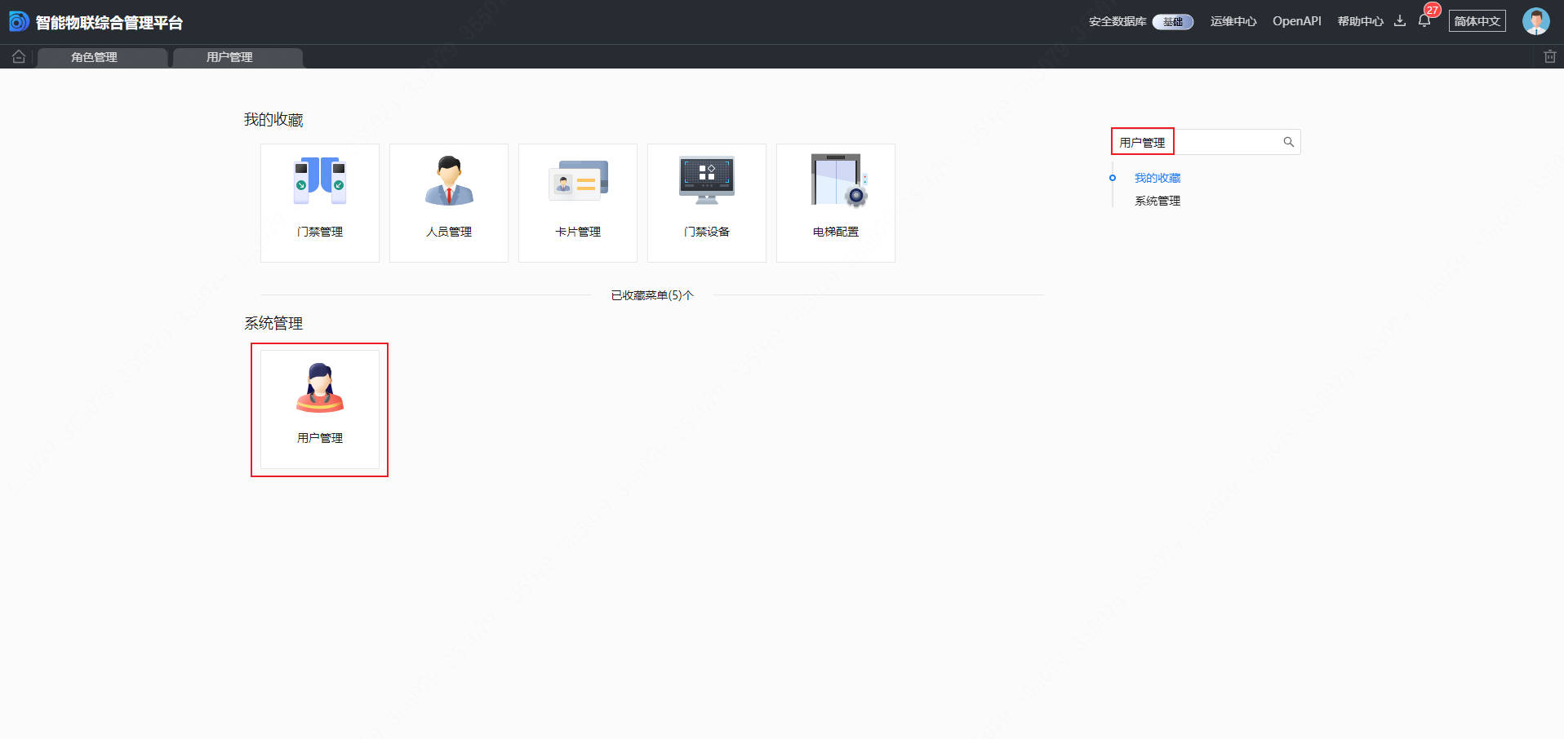This screenshot has height=739, width=1564.
Task: Click the search magnifier icon
Action: 1288,142
